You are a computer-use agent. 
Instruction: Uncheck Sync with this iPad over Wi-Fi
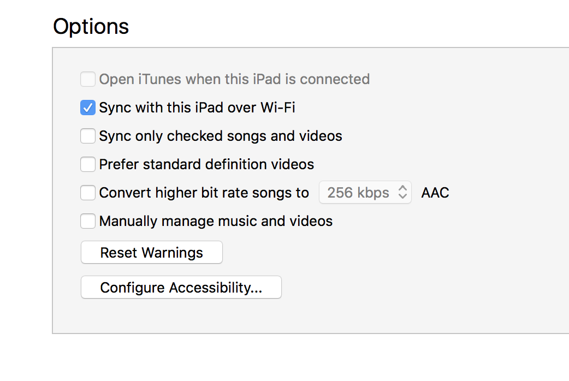tap(88, 108)
